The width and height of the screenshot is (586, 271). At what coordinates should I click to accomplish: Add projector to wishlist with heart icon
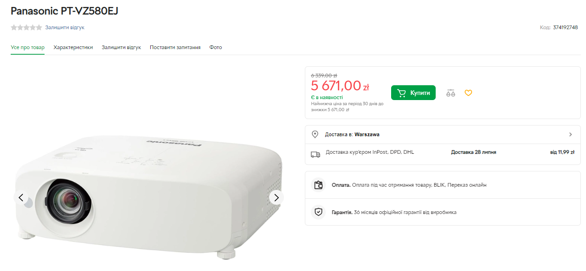point(468,93)
